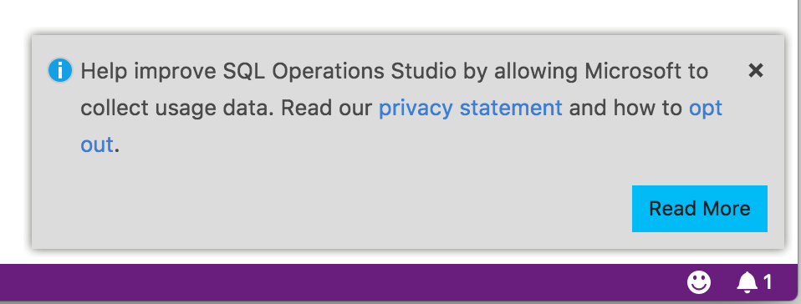Image resolution: width=801 pixels, height=304 pixels.
Task: Click the word 'out' link on last line
Action: coord(96,144)
